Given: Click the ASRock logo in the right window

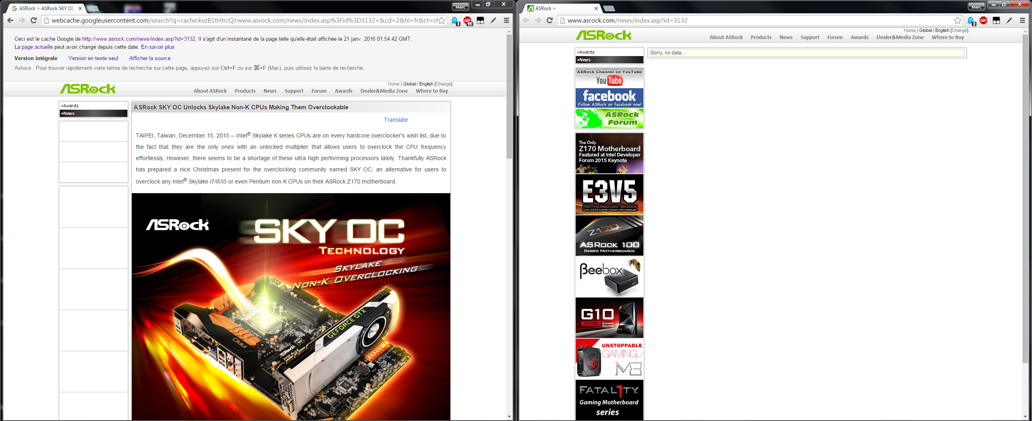Looking at the screenshot, I should pos(603,35).
